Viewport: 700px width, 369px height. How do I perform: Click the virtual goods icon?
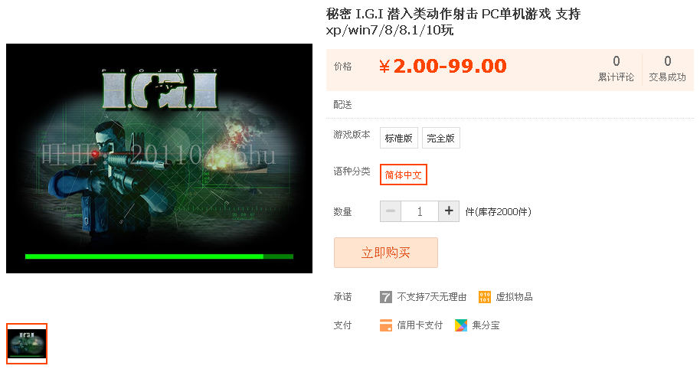484,297
